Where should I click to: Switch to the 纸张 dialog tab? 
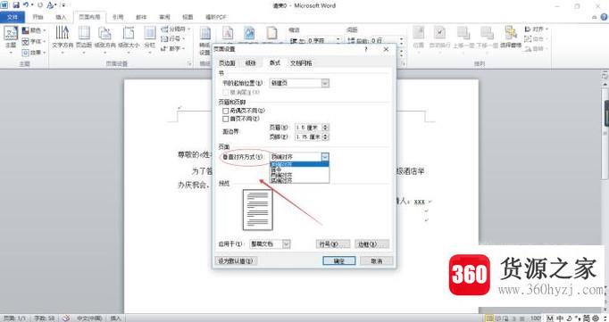click(251, 62)
